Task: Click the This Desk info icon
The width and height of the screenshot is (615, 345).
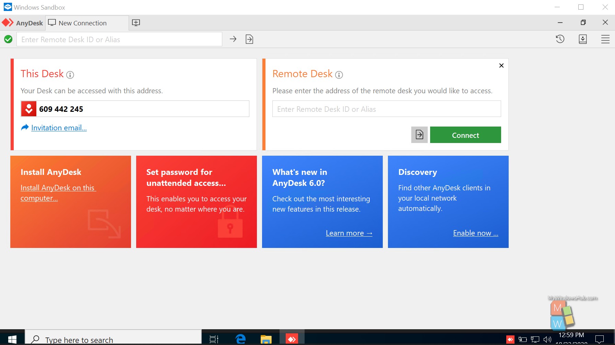Action: click(x=70, y=75)
